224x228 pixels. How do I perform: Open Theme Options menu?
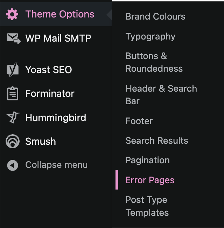(59, 14)
